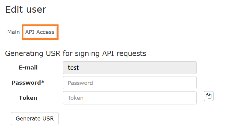Click the copy token icon

209,96
